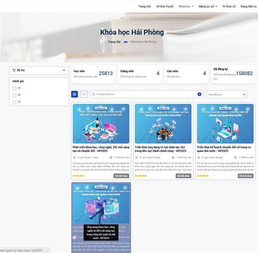This screenshot has height=253, width=258.
Task: Tick the 4-star rating filter
Action: click(x=14, y=96)
